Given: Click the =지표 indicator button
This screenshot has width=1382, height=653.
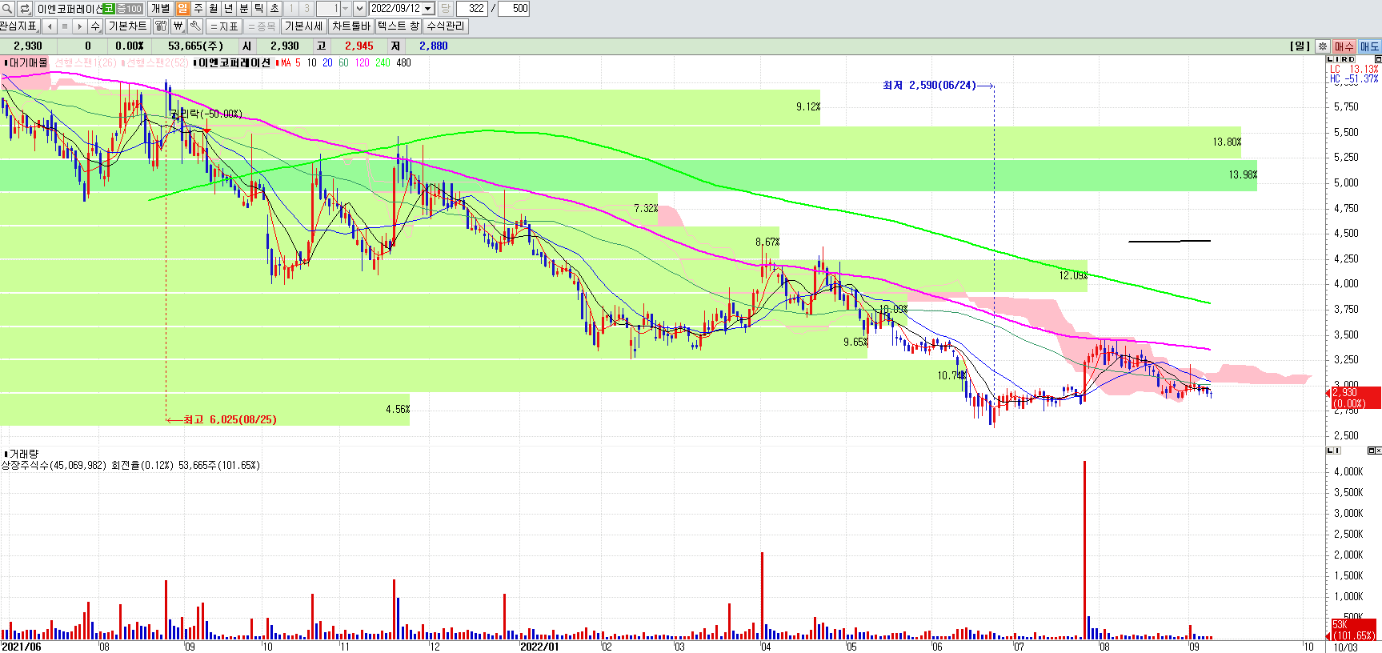Looking at the screenshot, I should [224, 26].
